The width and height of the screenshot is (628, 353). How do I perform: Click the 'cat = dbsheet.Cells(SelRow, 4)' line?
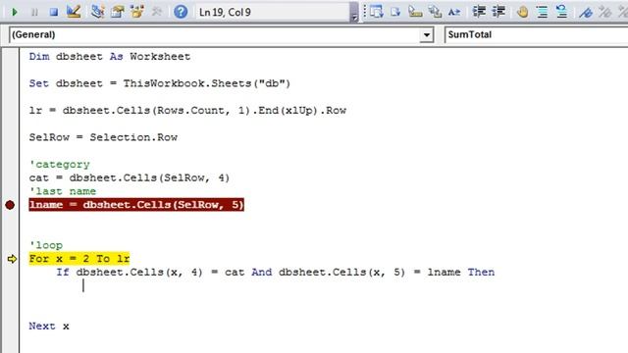click(x=130, y=177)
